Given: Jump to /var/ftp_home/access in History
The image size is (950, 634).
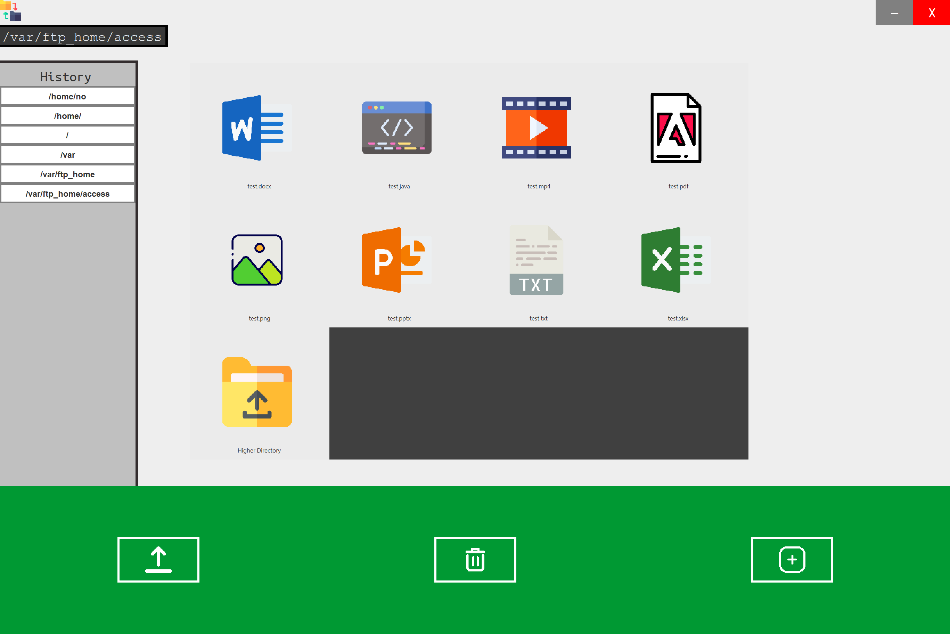Looking at the screenshot, I should [x=67, y=193].
